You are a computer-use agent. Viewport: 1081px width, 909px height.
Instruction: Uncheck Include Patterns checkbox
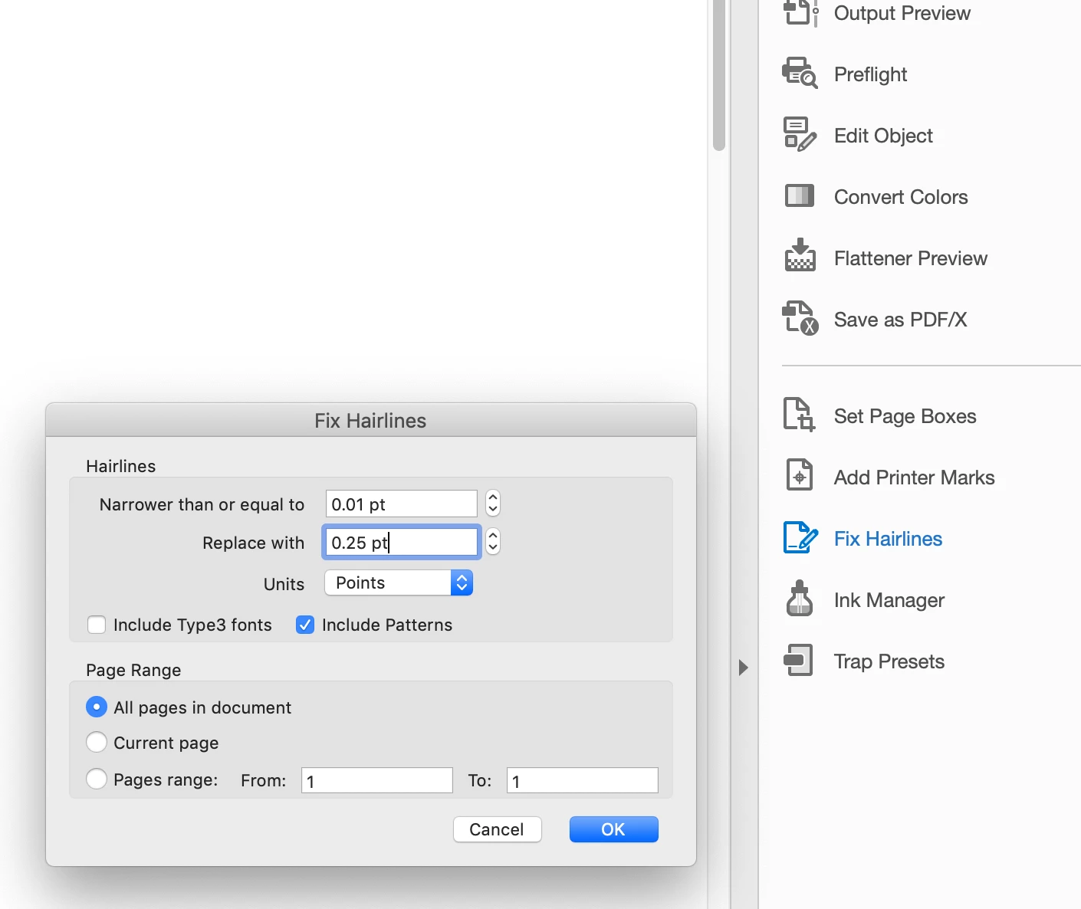[305, 625]
